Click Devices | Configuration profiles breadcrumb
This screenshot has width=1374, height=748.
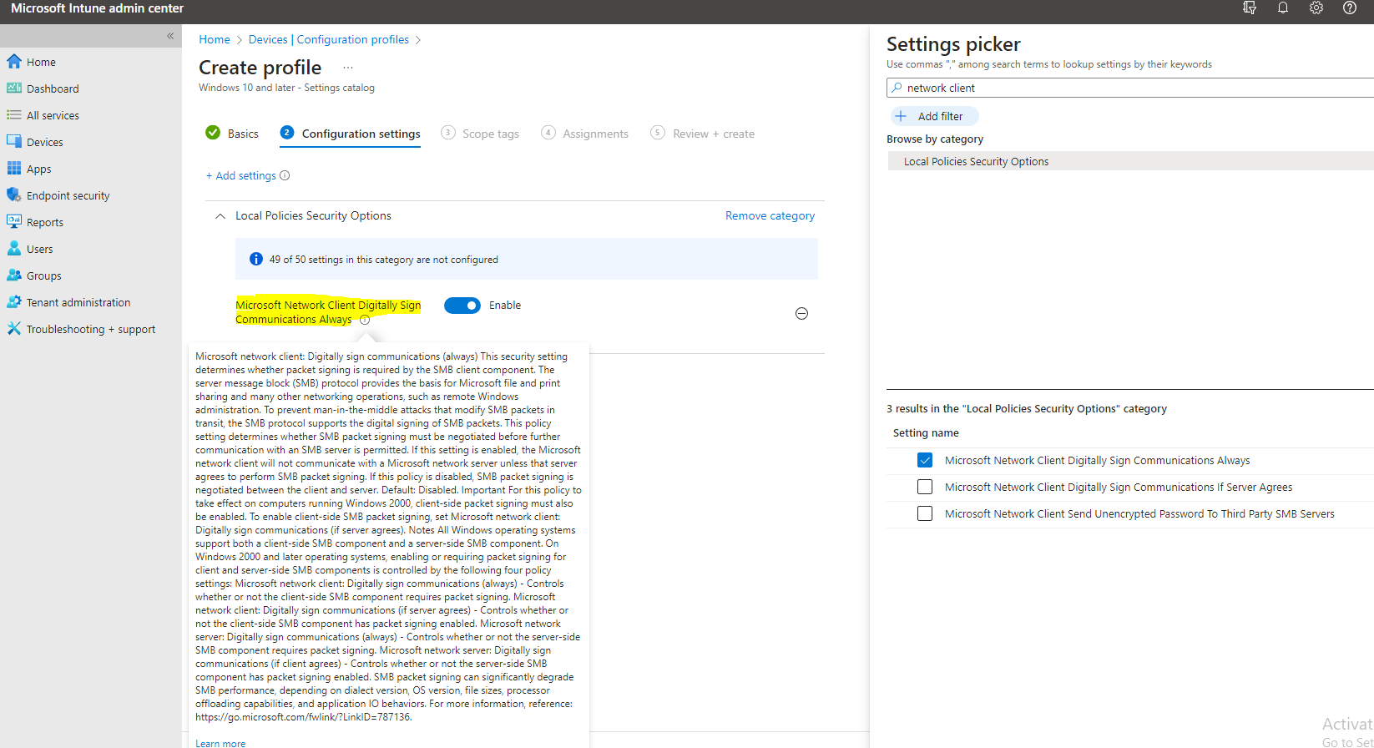coord(329,39)
